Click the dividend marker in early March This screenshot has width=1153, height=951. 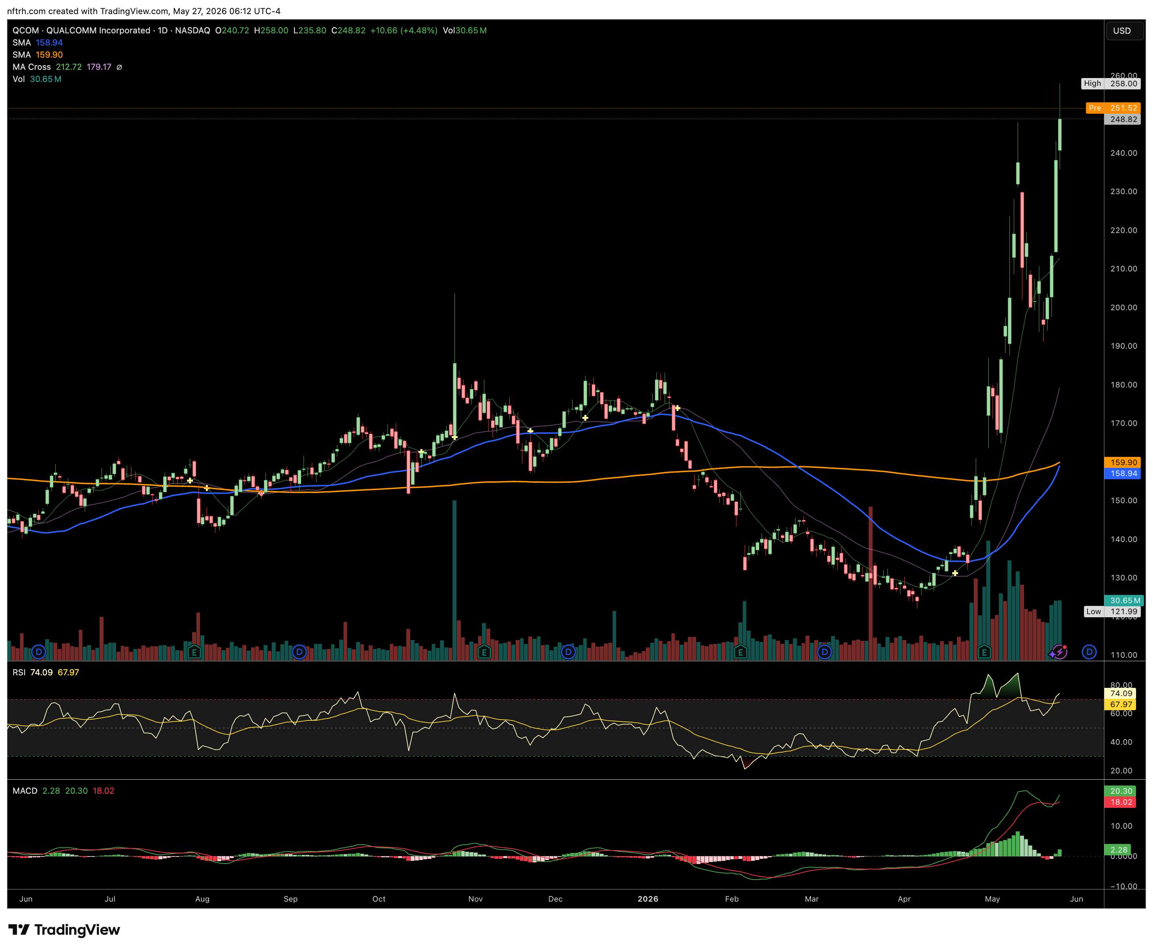(824, 652)
